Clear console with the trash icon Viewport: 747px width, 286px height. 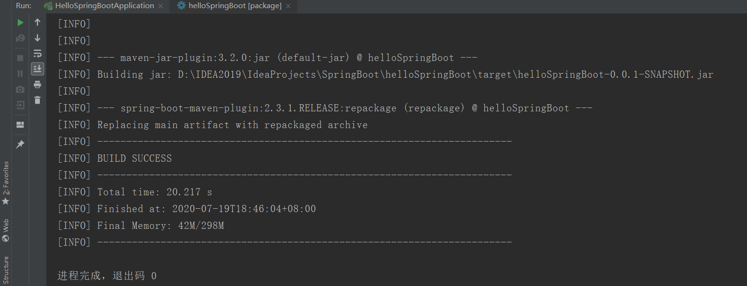click(x=37, y=100)
